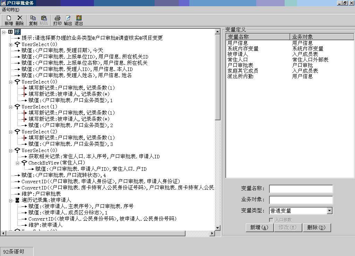
Task: Click the UserSelect(2) branch icon
Action: pyautogui.click(x=17, y=132)
